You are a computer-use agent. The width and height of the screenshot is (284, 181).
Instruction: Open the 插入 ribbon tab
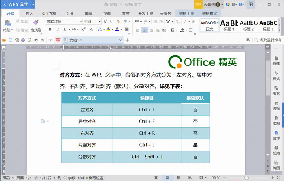pyautogui.click(x=29, y=14)
